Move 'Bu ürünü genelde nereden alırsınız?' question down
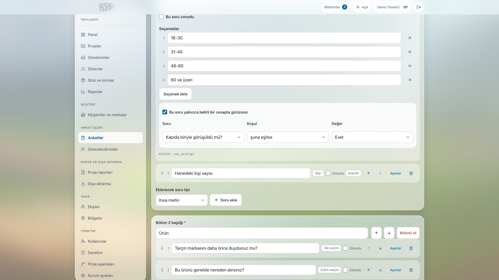 click(380, 270)
